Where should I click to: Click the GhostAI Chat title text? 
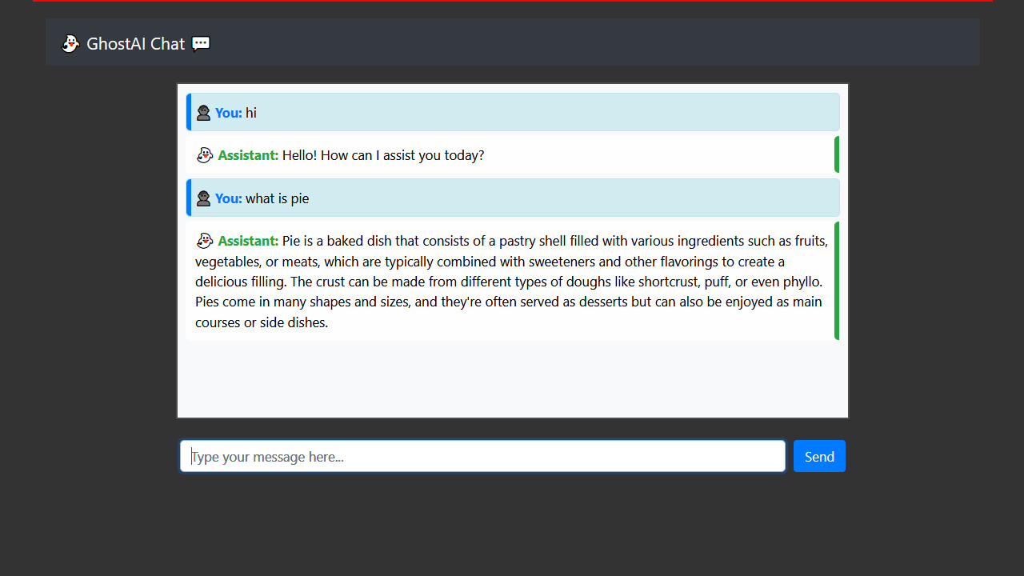coord(135,44)
